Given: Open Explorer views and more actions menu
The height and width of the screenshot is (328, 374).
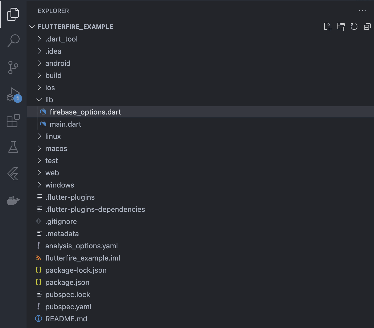Looking at the screenshot, I should coord(362,11).
